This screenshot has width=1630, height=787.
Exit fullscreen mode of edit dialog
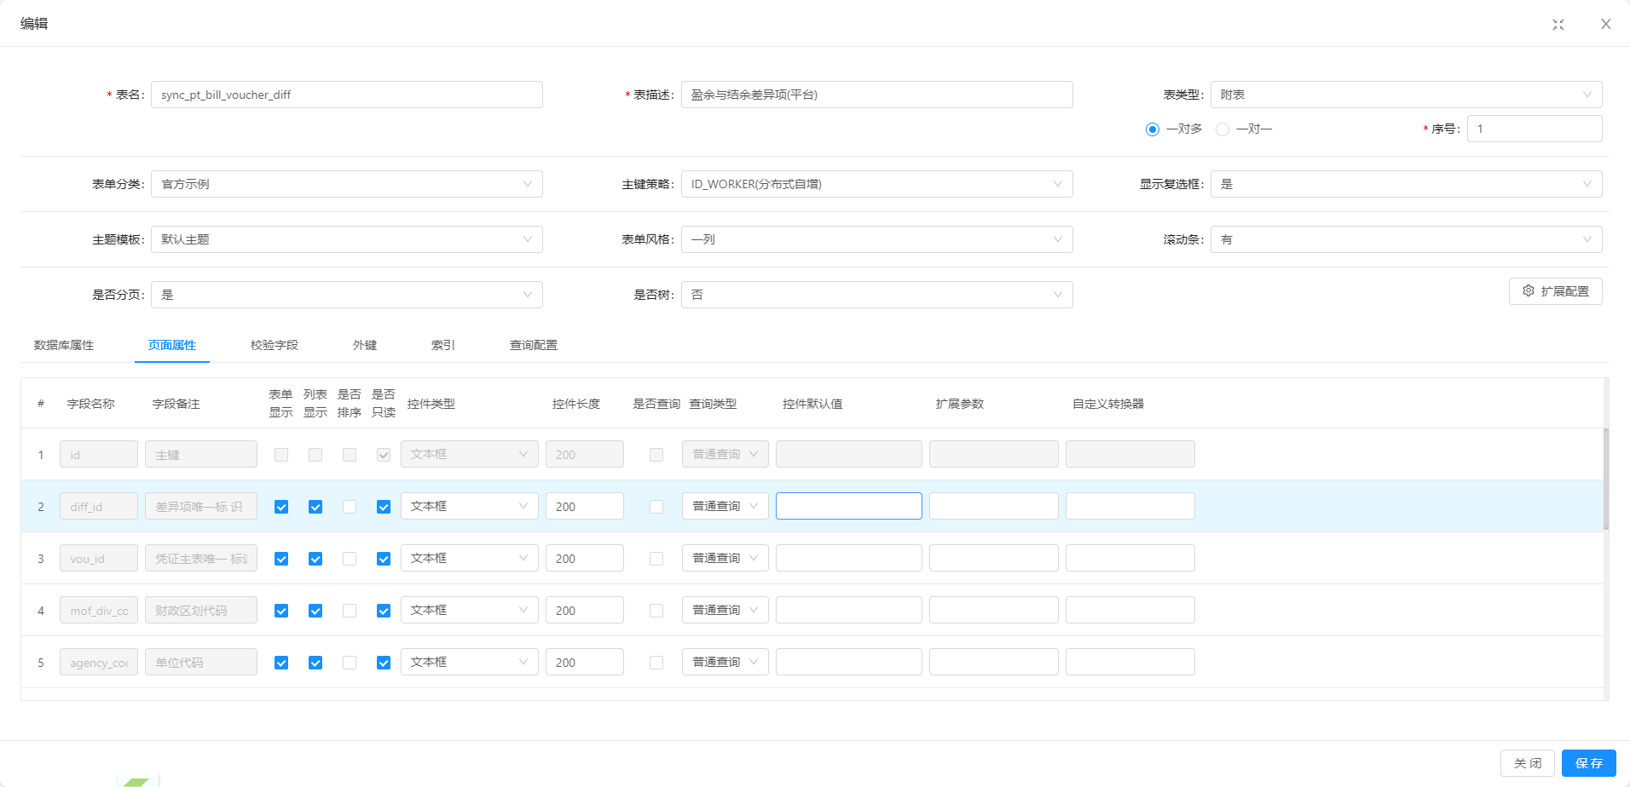click(x=1558, y=24)
